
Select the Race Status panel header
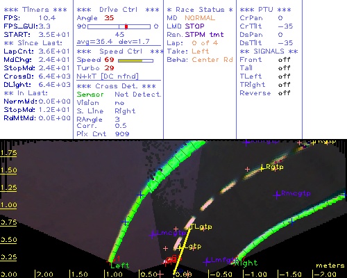tap(200, 10)
